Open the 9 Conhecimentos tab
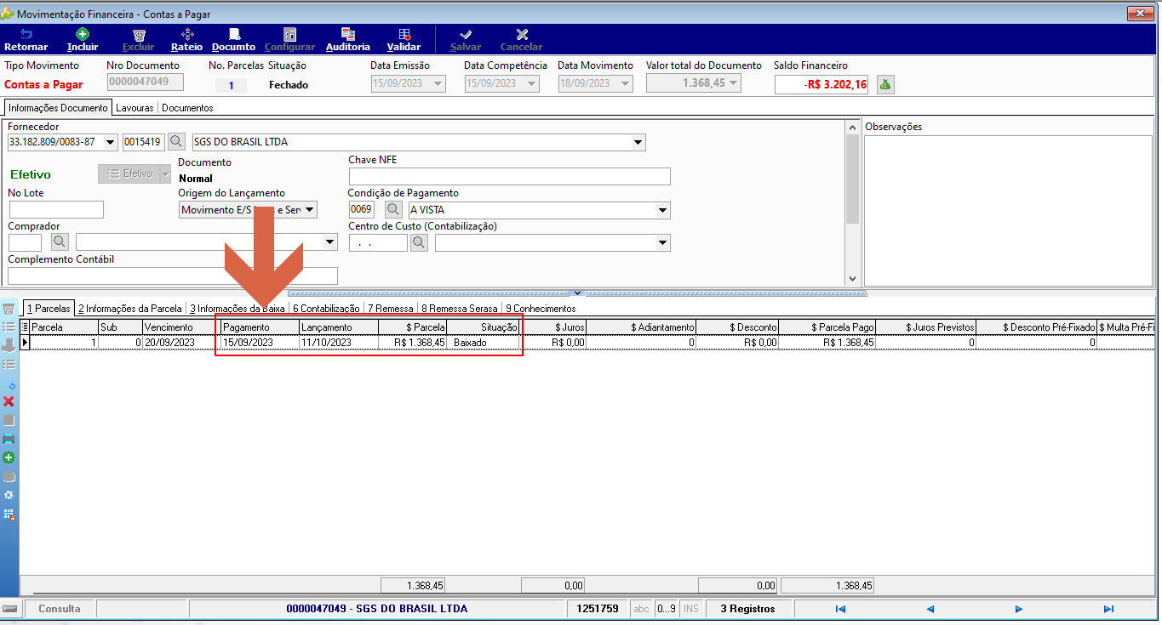Image resolution: width=1162 pixels, height=625 pixels. (541, 309)
